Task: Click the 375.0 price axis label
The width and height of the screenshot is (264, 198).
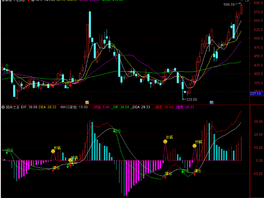Action: [259, 83]
